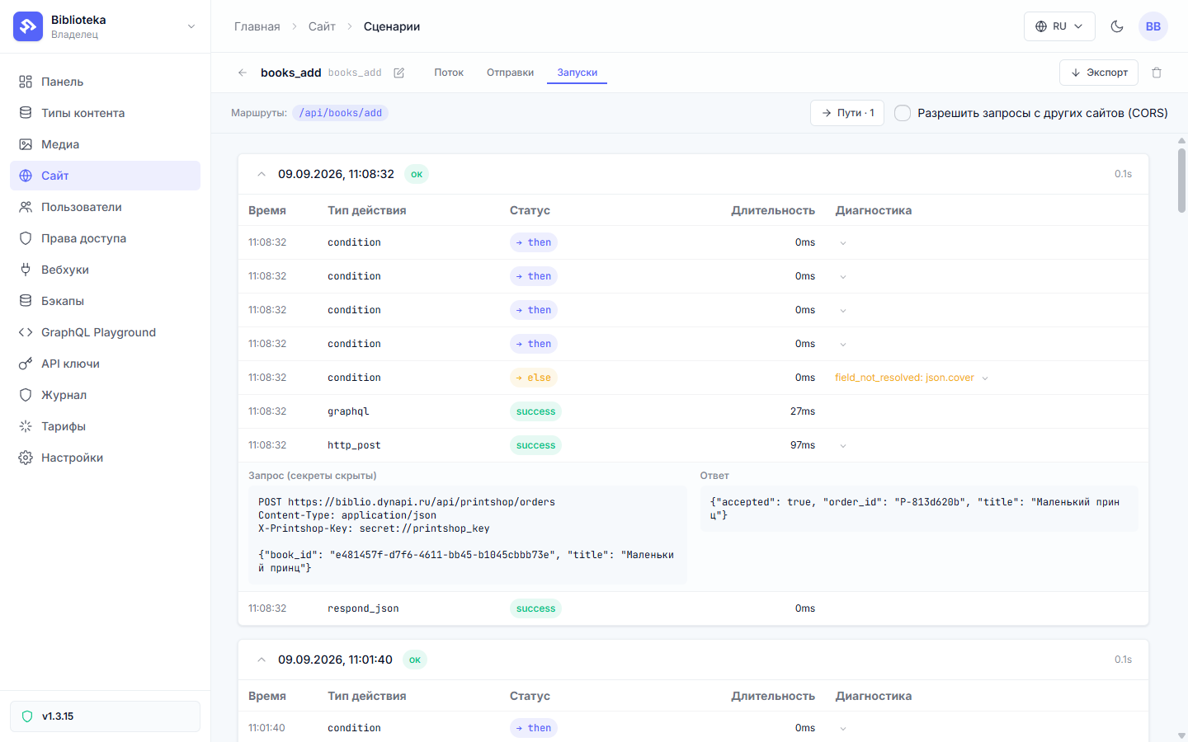The image size is (1188, 742).
Task: Click success badge in graphql row
Action: [x=535, y=411]
